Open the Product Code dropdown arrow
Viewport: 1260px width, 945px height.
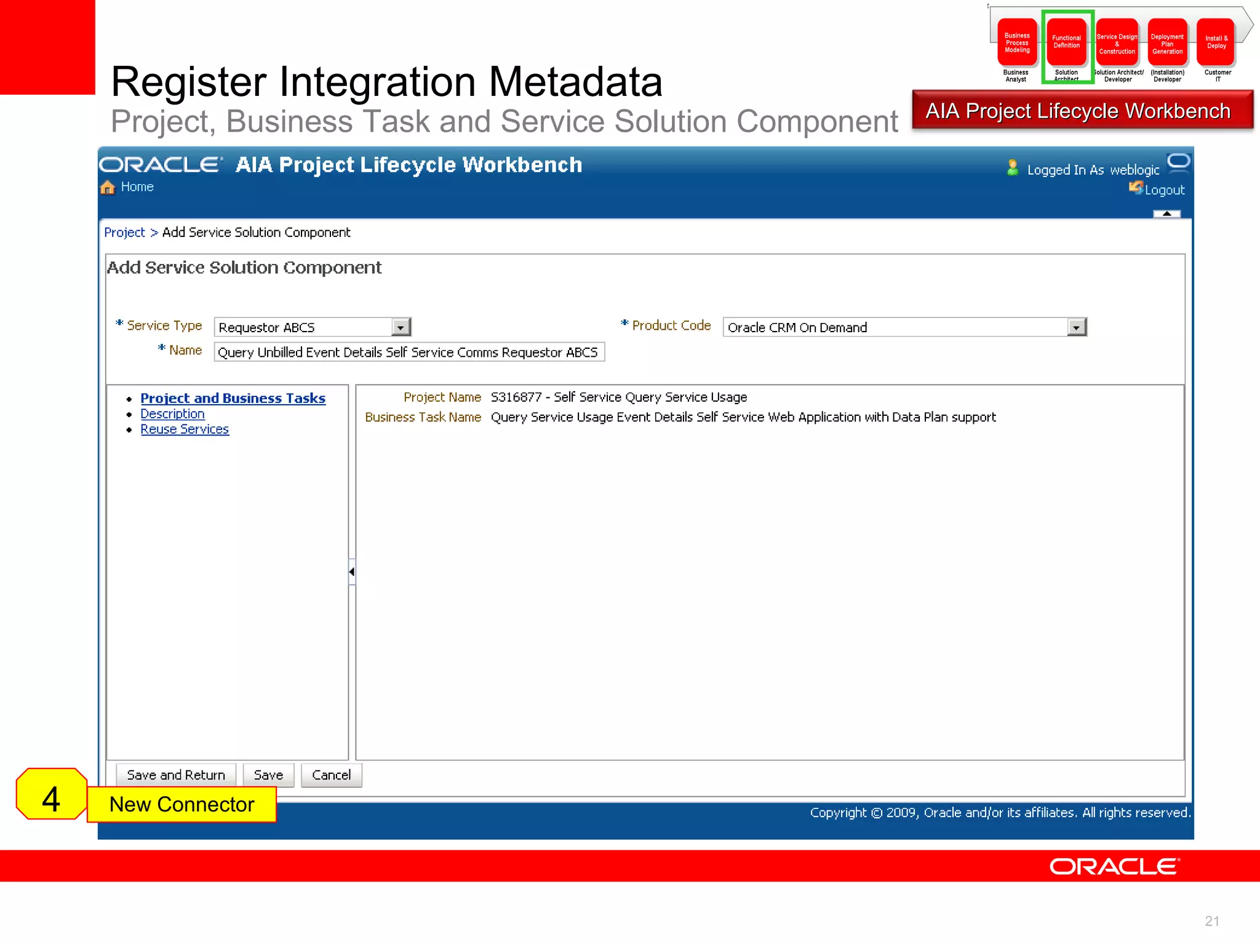coord(1076,327)
